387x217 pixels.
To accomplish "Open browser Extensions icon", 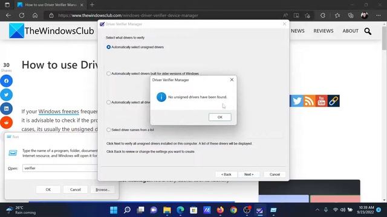I will (x=323, y=15).
